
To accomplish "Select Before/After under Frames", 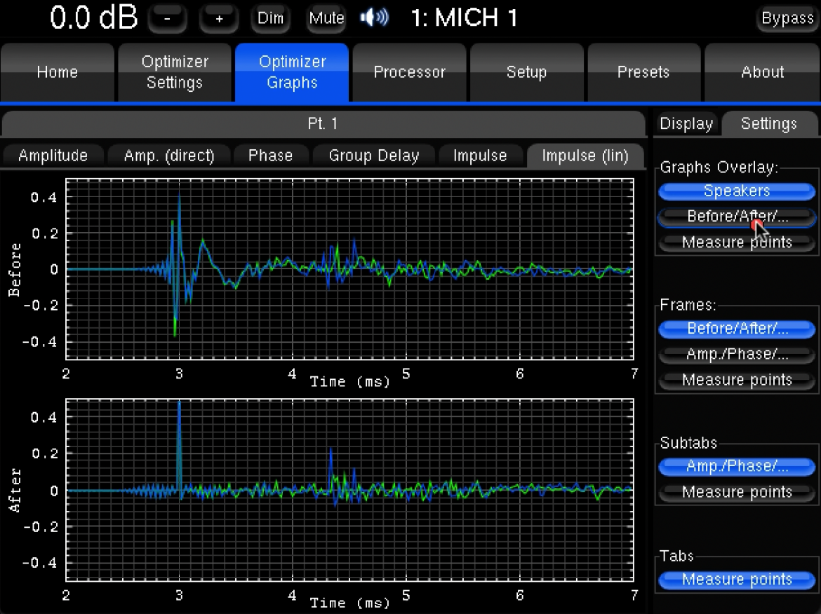I will click(737, 329).
